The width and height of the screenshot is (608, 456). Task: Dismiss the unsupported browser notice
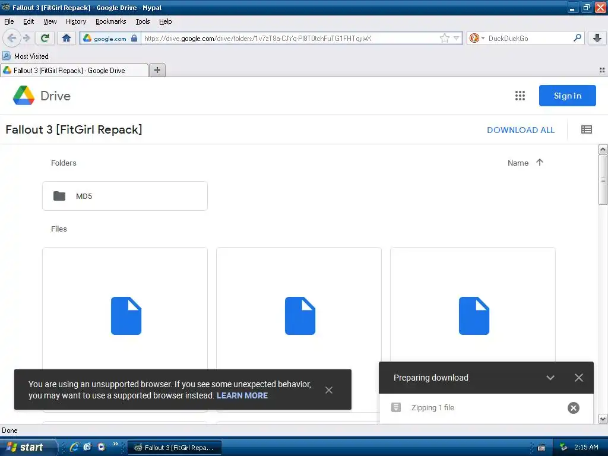tap(329, 390)
